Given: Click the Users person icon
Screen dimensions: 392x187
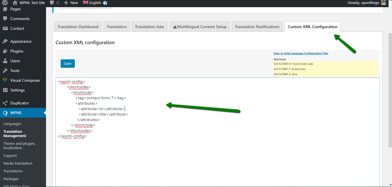Looking at the screenshot, I should pos(5,61).
